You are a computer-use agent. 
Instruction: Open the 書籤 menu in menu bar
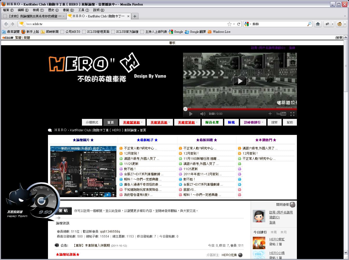pyautogui.click(x=68, y=10)
